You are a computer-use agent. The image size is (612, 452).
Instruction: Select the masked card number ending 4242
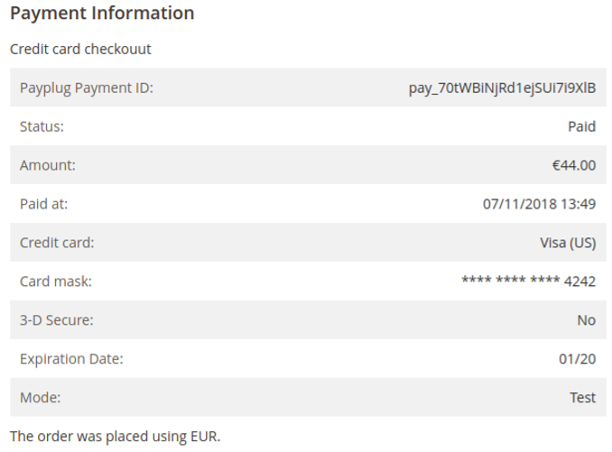point(528,281)
